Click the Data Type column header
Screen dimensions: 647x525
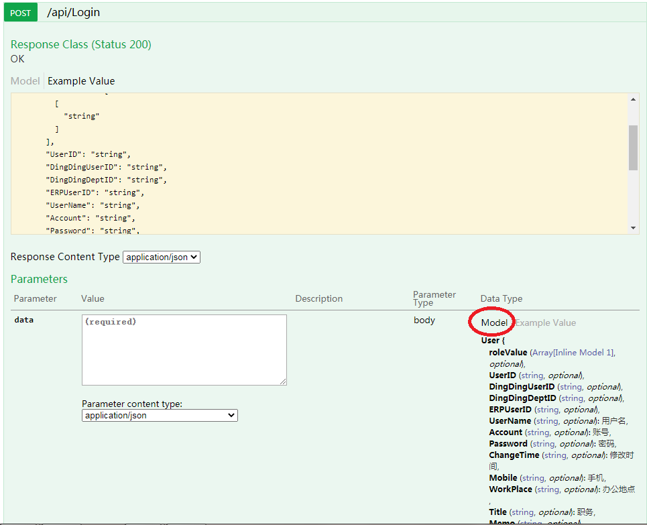[x=502, y=298]
